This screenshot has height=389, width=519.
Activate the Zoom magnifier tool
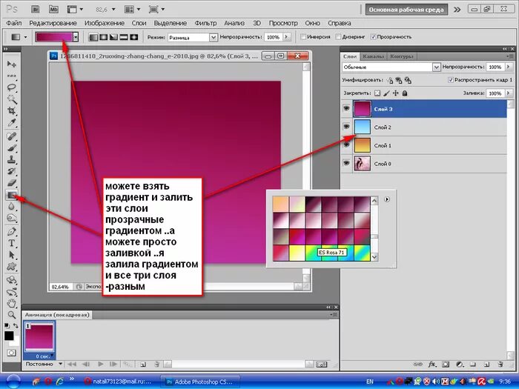12,315
